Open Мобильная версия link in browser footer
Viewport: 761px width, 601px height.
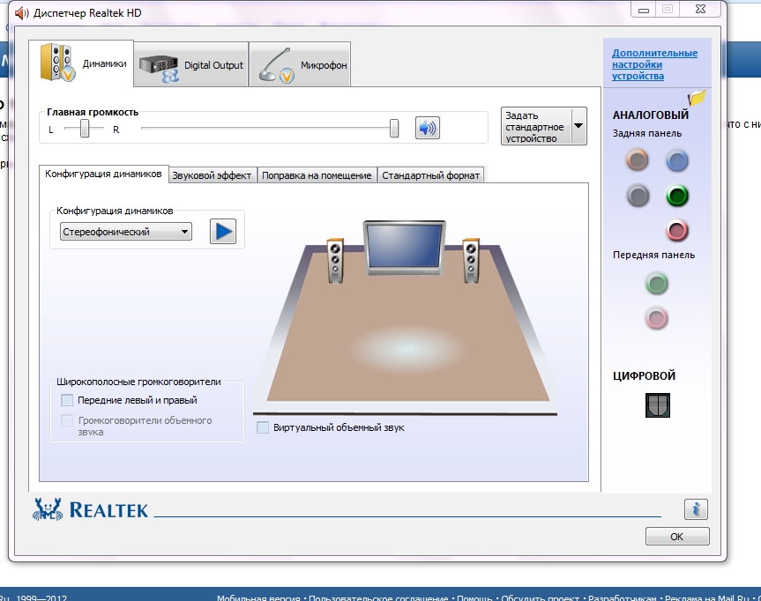pyautogui.click(x=258, y=597)
